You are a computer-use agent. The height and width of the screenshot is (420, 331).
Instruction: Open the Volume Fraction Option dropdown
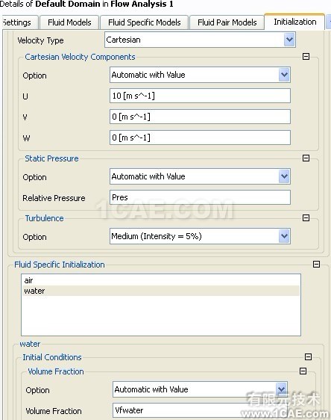click(281, 389)
